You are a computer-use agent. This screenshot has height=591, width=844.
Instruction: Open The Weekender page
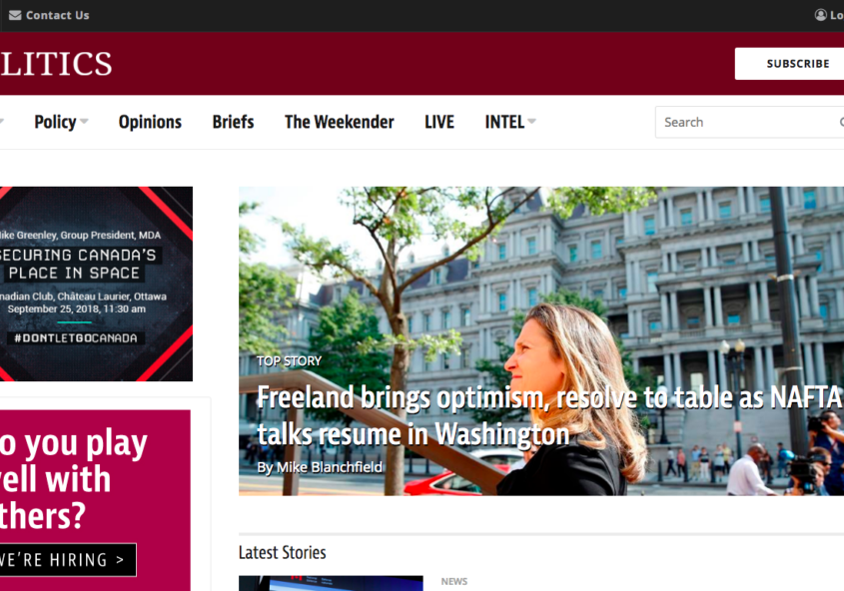[340, 122]
